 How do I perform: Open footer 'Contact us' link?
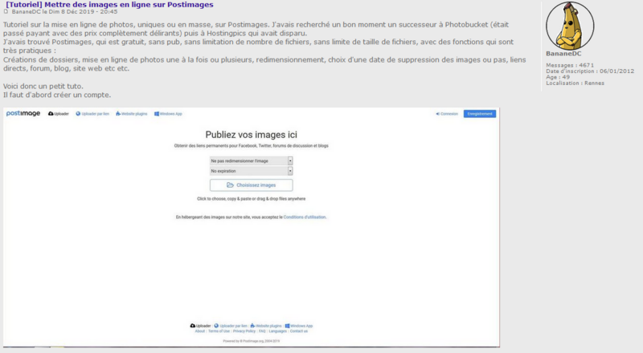[x=299, y=331]
